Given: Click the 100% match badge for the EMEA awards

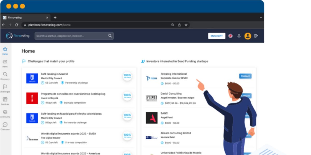Looking at the screenshot, I should tap(127, 136).
